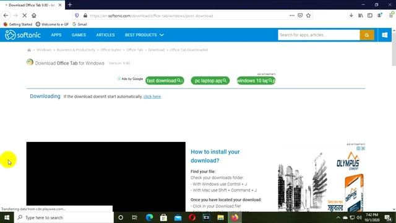Open Getting Started bookmark
Image resolution: width=396 pixels, height=223 pixels.
point(18,24)
